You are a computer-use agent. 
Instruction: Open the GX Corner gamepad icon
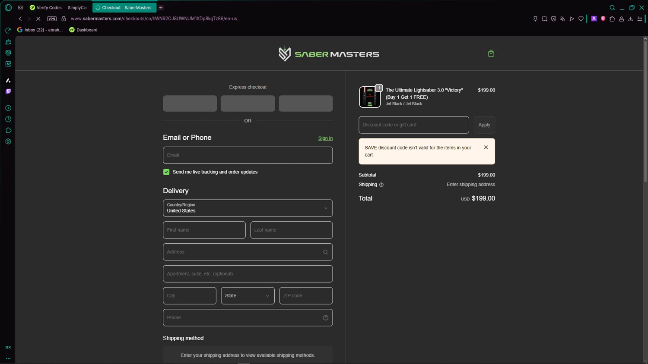coord(20,8)
